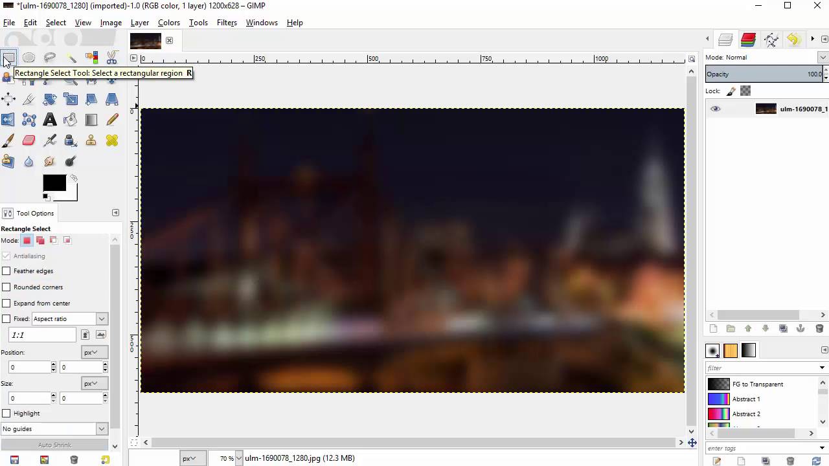Select the Perspective Clone tool
The height and width of the screenshot is (466, 829).
(x=8, y=161)
